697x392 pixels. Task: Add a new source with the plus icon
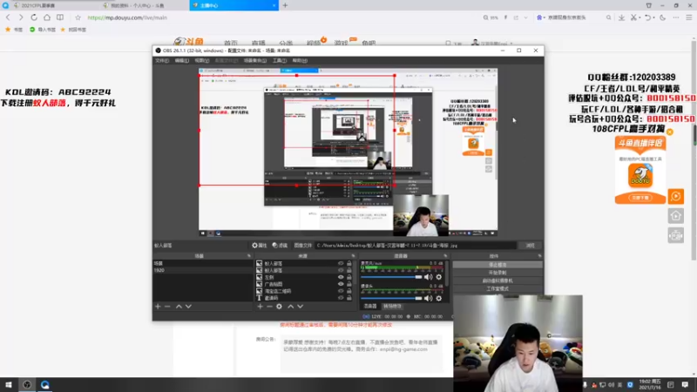point(260,307)
